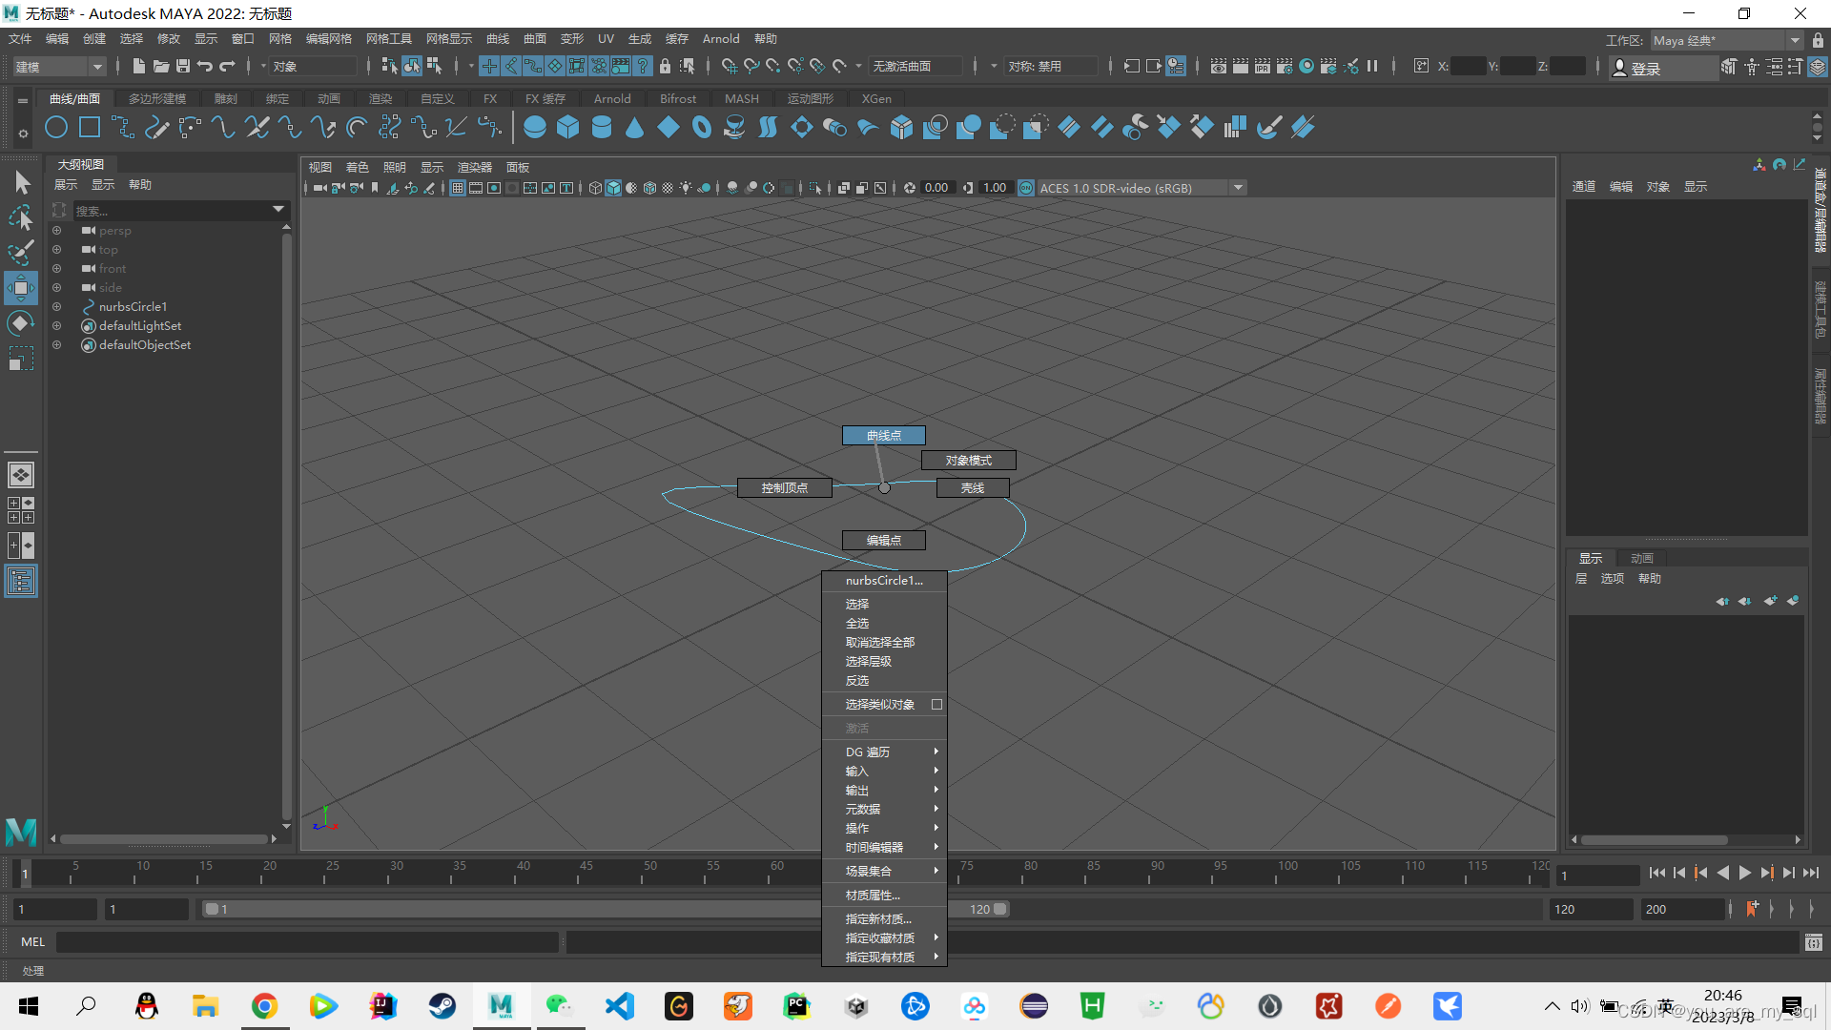The image size is (1831, 1030).
Task: Click the NURBS sphere shelf icon
Action: 535,127
